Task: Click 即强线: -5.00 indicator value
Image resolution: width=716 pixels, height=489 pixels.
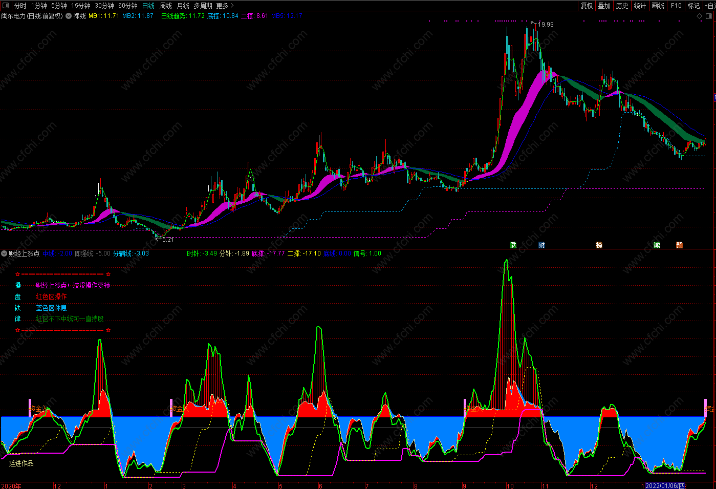Action: click(93, 253)
